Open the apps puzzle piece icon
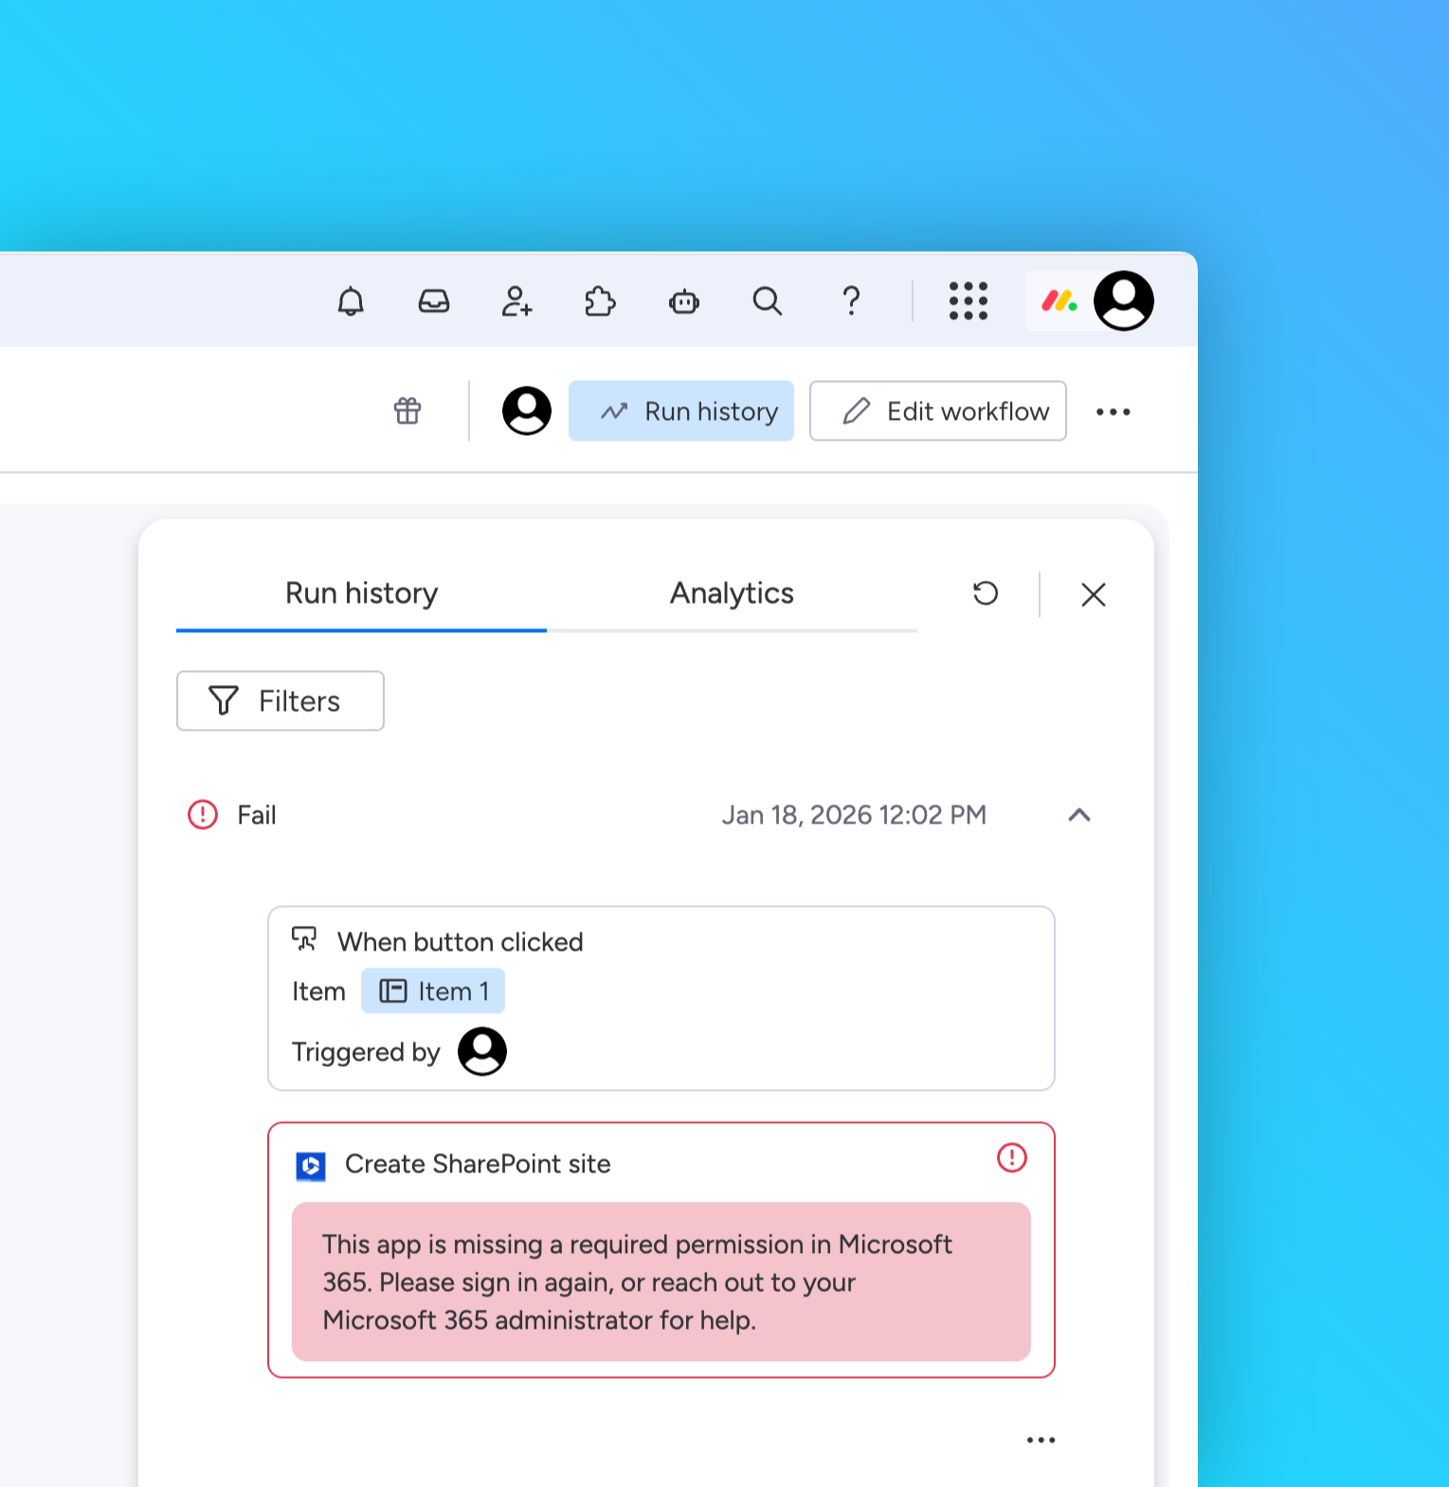 600,301
